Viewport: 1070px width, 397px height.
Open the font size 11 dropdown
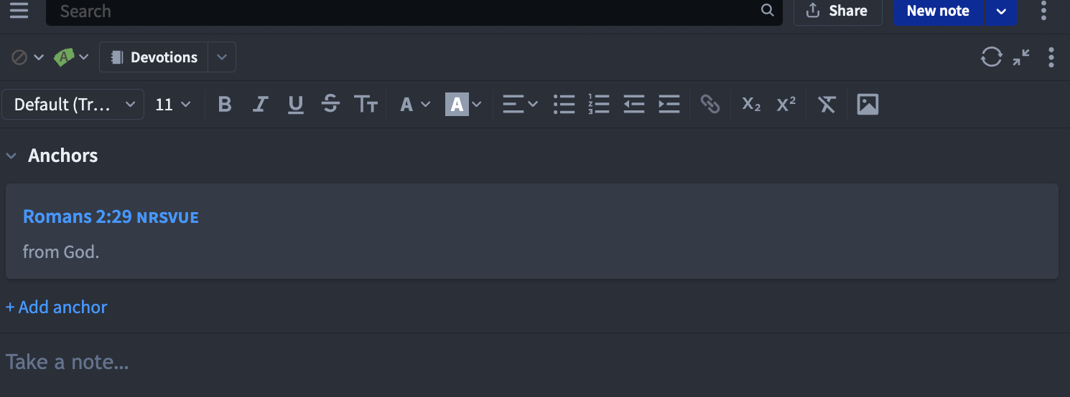173,105
